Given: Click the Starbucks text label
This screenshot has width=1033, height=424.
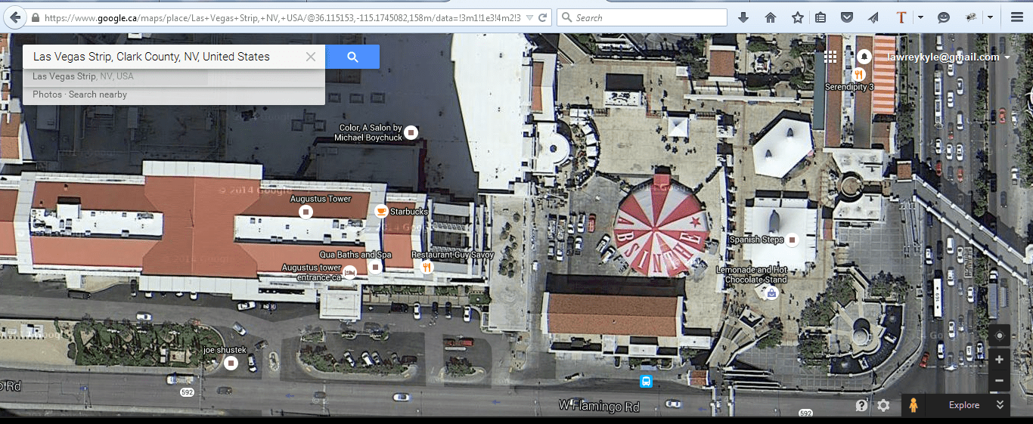Looking at the screenshot, I should pyautogui.click(x=409, y=212).
